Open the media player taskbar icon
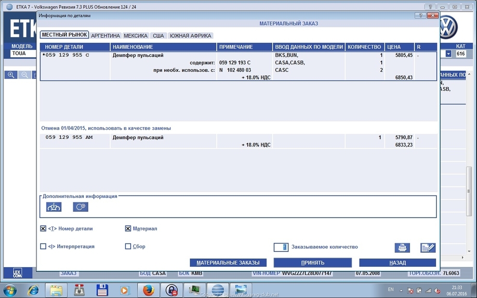The width and height of the screenshot is (477, 298). tap(124, 290)
